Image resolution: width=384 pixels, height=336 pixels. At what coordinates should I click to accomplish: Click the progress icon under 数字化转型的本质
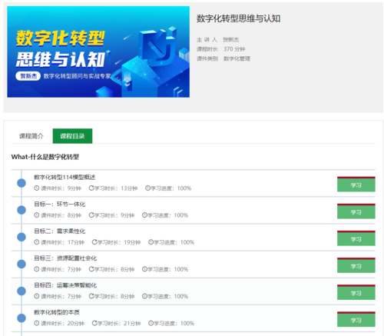151,324
